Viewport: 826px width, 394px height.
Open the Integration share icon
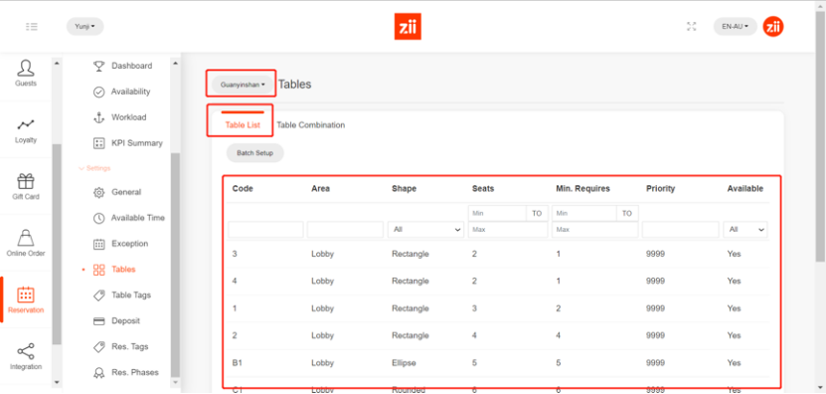[26, 351]
